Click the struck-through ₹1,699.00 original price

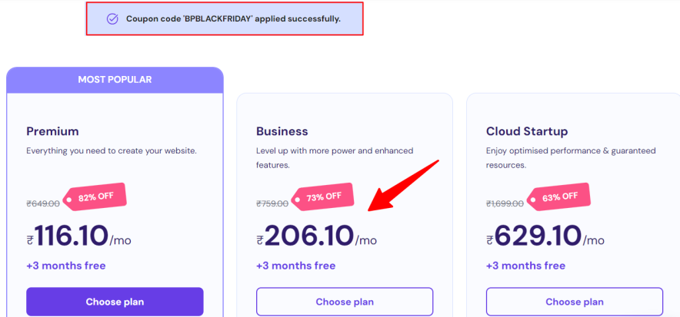pyautogui.click(x=505, y=203)
